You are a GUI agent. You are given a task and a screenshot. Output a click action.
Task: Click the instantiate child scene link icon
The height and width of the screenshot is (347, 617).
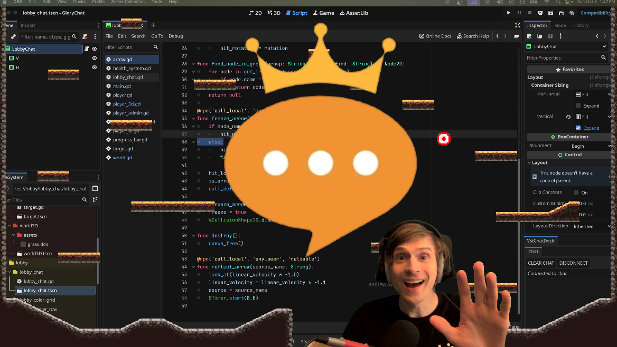pos(13,36)
